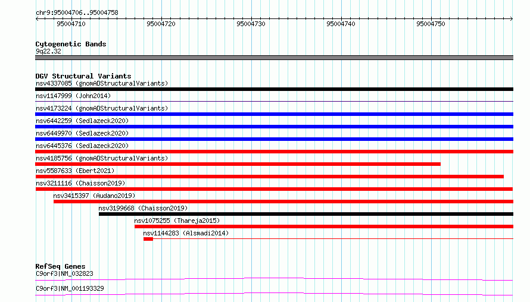Open variant label nsv4173224 (gnomADStructuralVariants)
530x302 pixels.
(x=102, y=108)
